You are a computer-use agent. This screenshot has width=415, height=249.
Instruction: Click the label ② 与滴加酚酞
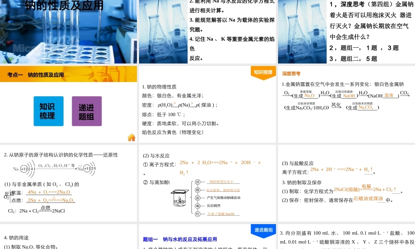156,182
